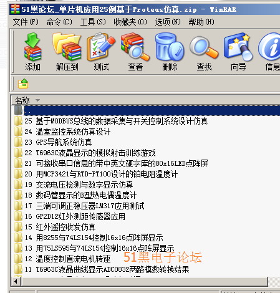Select '13 用75LS595与74LS154控制16x16点阵屏显示'
280x293 pixels.
point(99,248)
